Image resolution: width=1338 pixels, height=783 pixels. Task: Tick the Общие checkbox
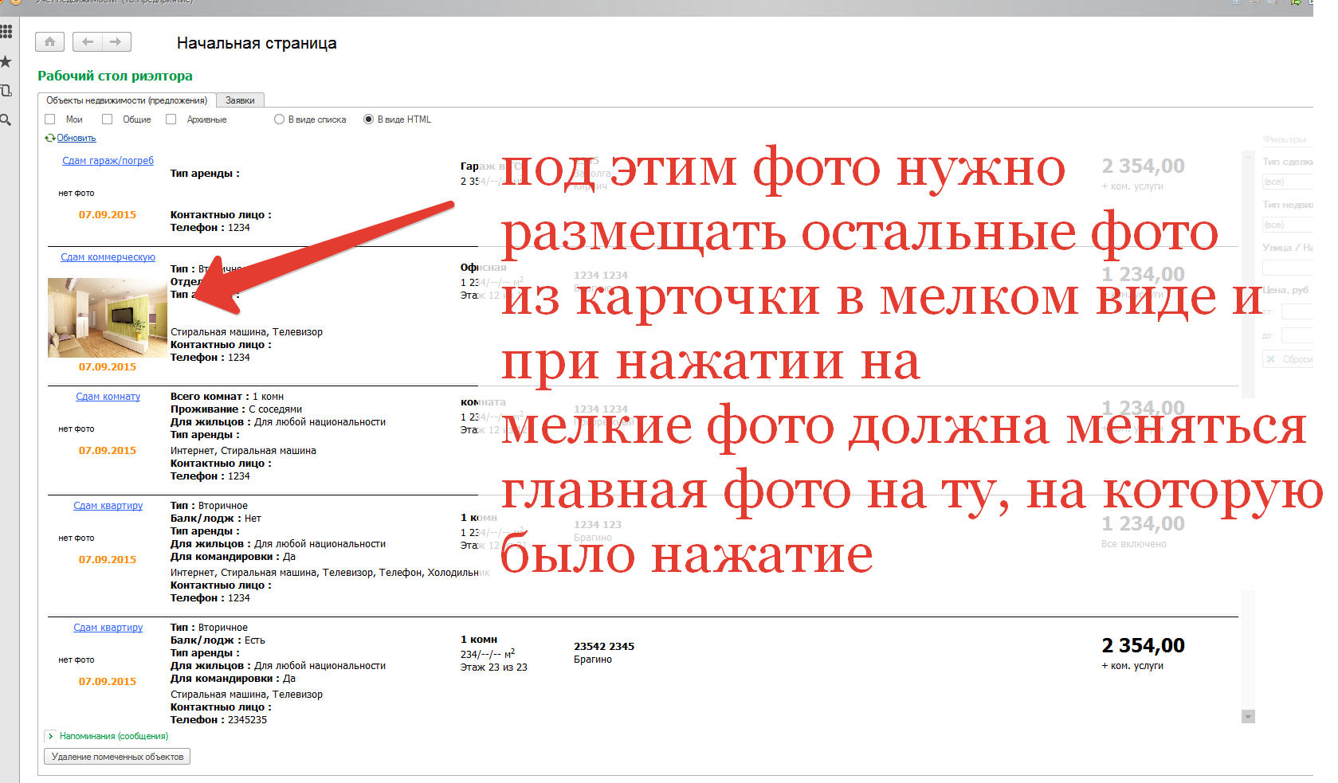pos(107,119)
